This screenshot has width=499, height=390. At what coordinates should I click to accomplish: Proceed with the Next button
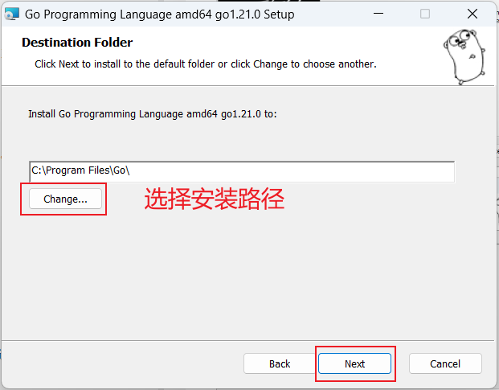(x=354, y=363)
